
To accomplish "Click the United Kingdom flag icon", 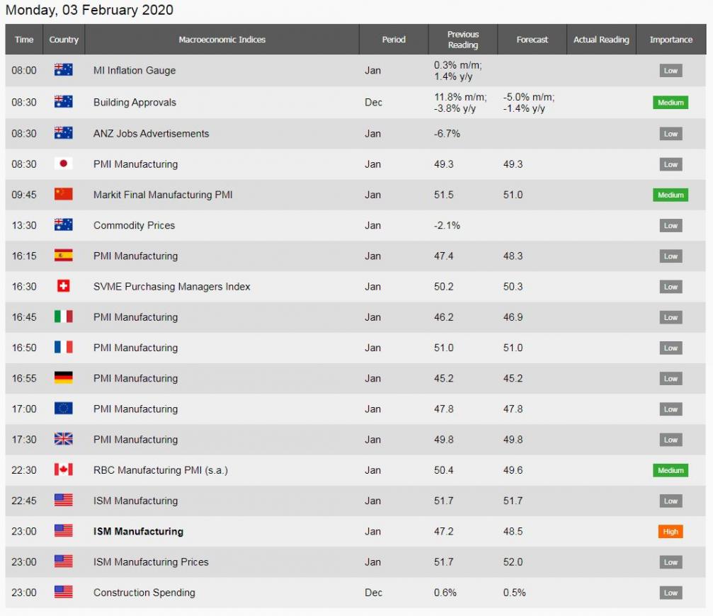I will pos(63,440).
